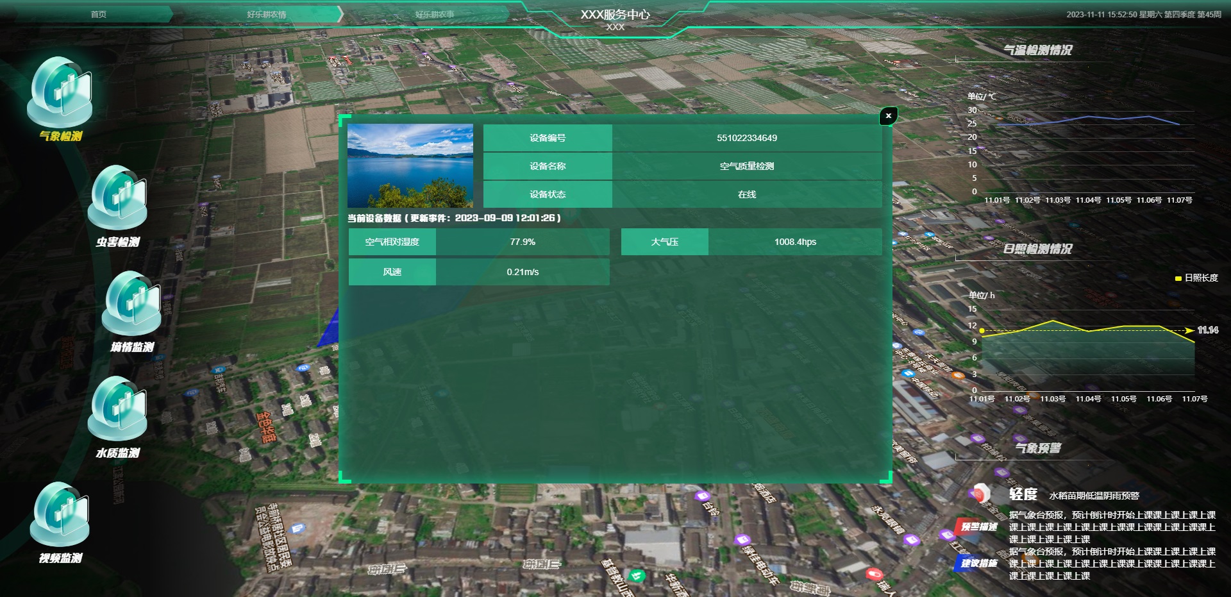Click the 气象预警 panel title
This screenshot has width=1231, height=597.
click(x=1038, y=448)
